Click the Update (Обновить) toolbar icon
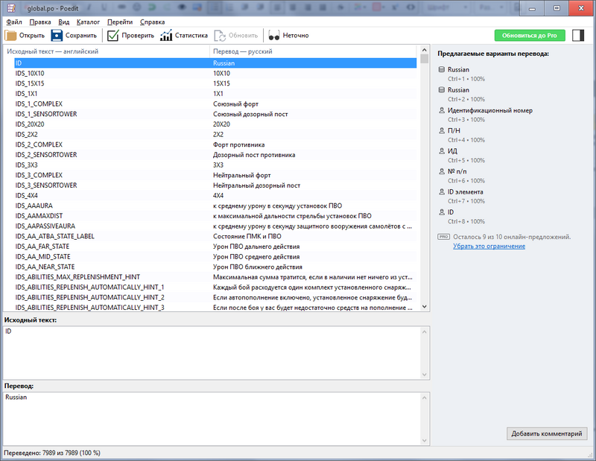 [x=221, y=35]
